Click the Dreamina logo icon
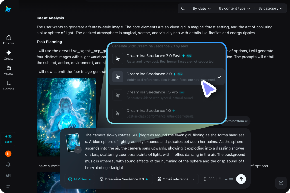This screenshot has height=193, width=290. (8, 9)
